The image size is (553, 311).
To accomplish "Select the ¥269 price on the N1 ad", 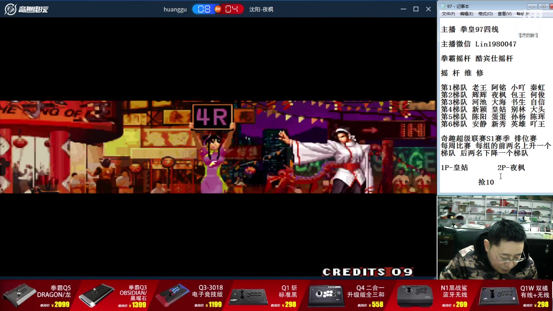I will pyautogui.click(x=460, y=304).
